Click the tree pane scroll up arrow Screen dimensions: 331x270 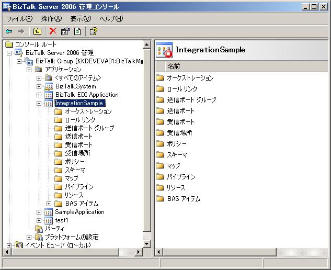pos(147,44)
